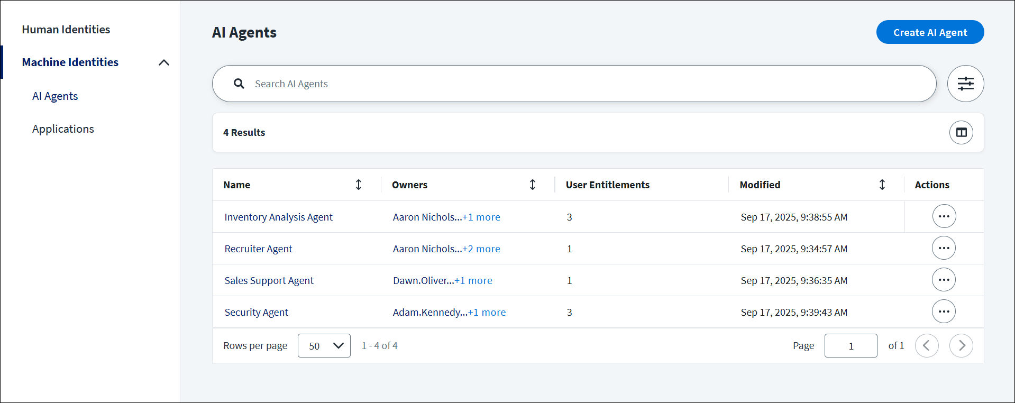Viewport: 1015px width, 403px height.
Task: Select AI Agents in the sidebar
Action: pyautogui.click(x=55, y=96)
